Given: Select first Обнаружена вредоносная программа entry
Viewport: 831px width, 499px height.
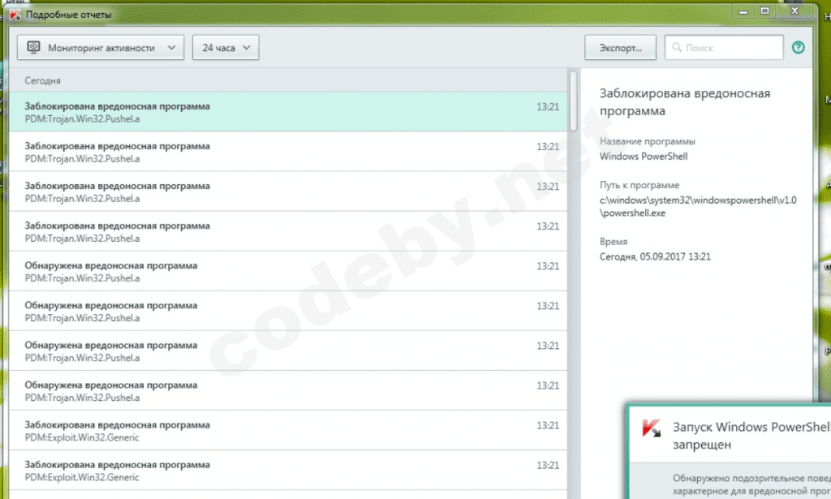Looking at the screenshot, I should tap(288, 271).
